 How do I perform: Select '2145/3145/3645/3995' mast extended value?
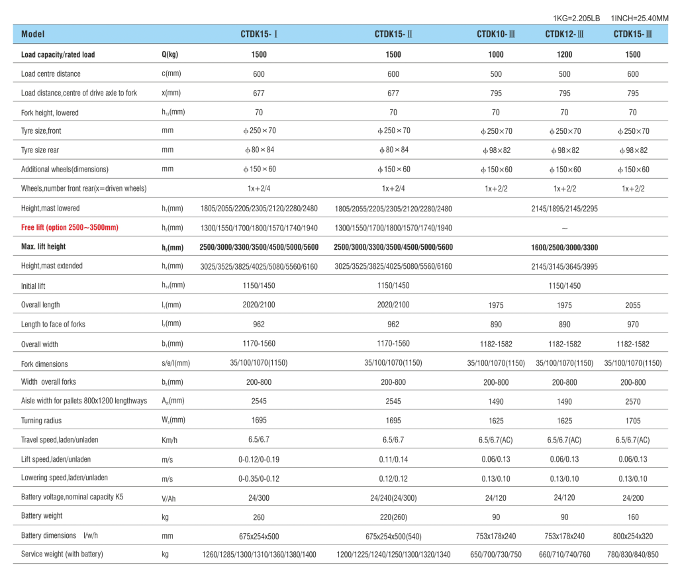tap(564, 267)
